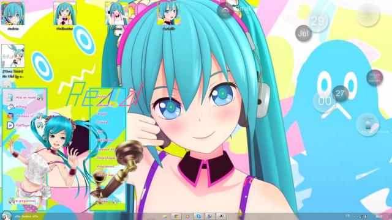Open the Gmail widget icon
Image resolution: width=392 pixels, height=220 pixels.
[225, 10]
